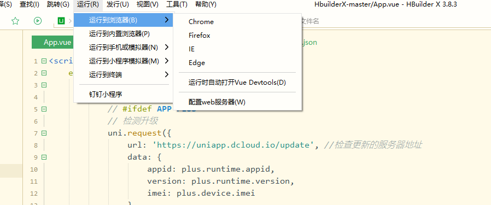Toggle 运行时自动打开Vue Devtools(D)

pos(237,83)
